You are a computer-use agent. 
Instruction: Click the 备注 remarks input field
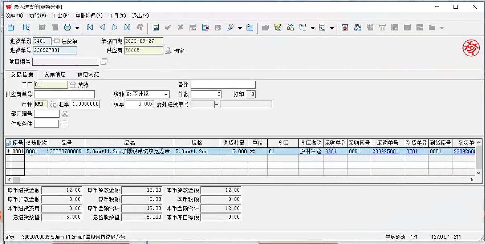click(223, 85)
